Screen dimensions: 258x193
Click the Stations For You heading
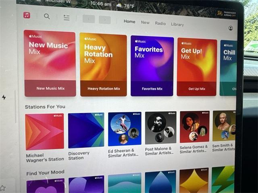(45, 107)
